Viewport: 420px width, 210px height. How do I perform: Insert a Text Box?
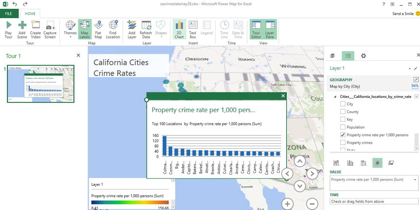[x=193, y=30]
